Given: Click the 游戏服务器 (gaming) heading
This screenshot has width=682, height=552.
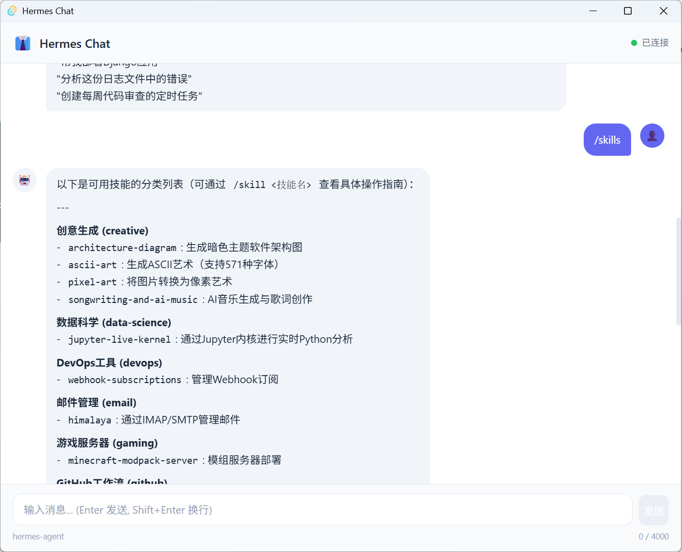Looking at the screenshot, I should [x=107, y=443].
